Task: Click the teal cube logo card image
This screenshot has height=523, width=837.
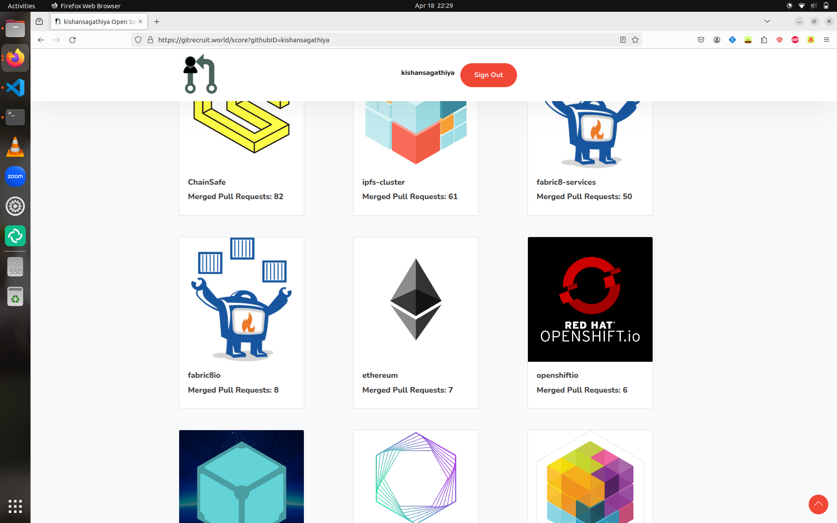Action: [242, 476]
